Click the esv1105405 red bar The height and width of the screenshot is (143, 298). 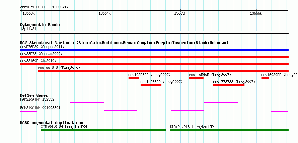196,78
